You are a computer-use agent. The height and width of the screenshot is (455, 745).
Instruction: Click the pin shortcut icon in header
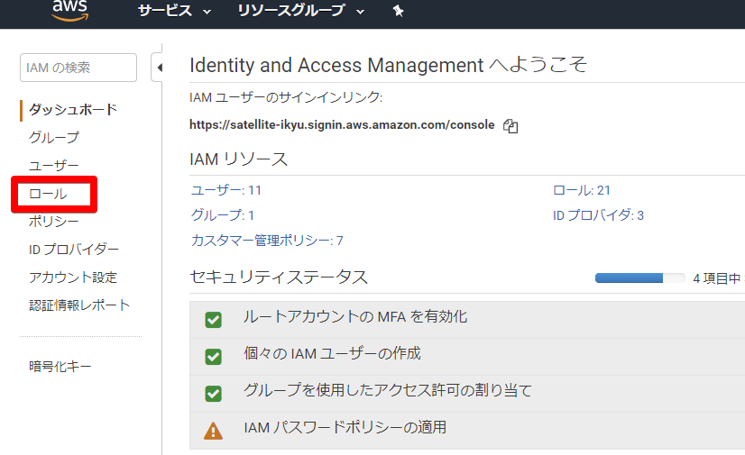click(x=398, y=11)
